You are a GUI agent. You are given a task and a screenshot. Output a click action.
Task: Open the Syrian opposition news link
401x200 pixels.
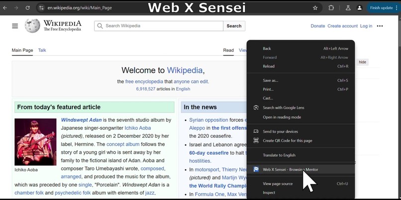[x=208, y=120]
